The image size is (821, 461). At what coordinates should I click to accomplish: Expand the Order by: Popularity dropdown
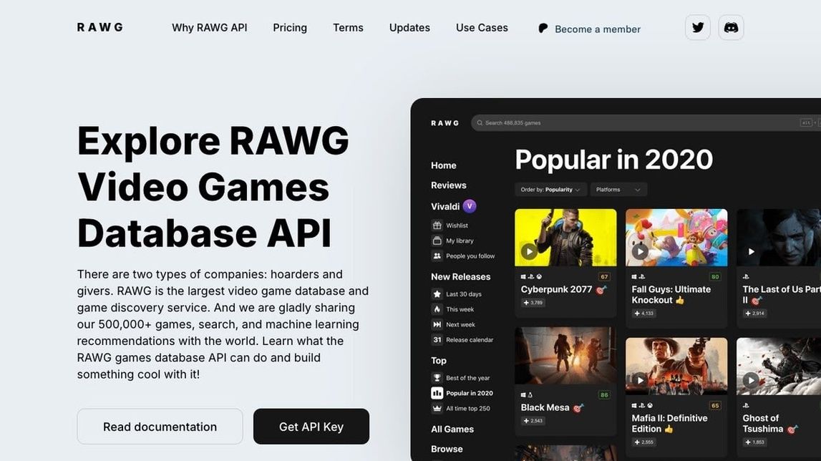point(550,190)
